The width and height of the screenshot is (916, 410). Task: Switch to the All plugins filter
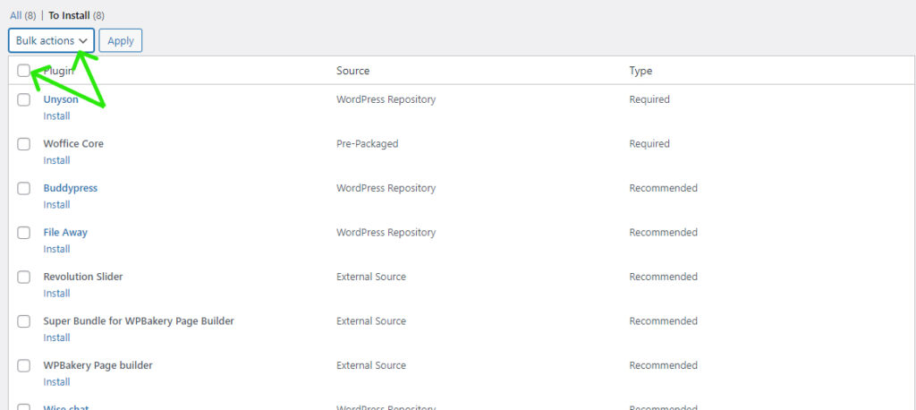coord(16,15)
